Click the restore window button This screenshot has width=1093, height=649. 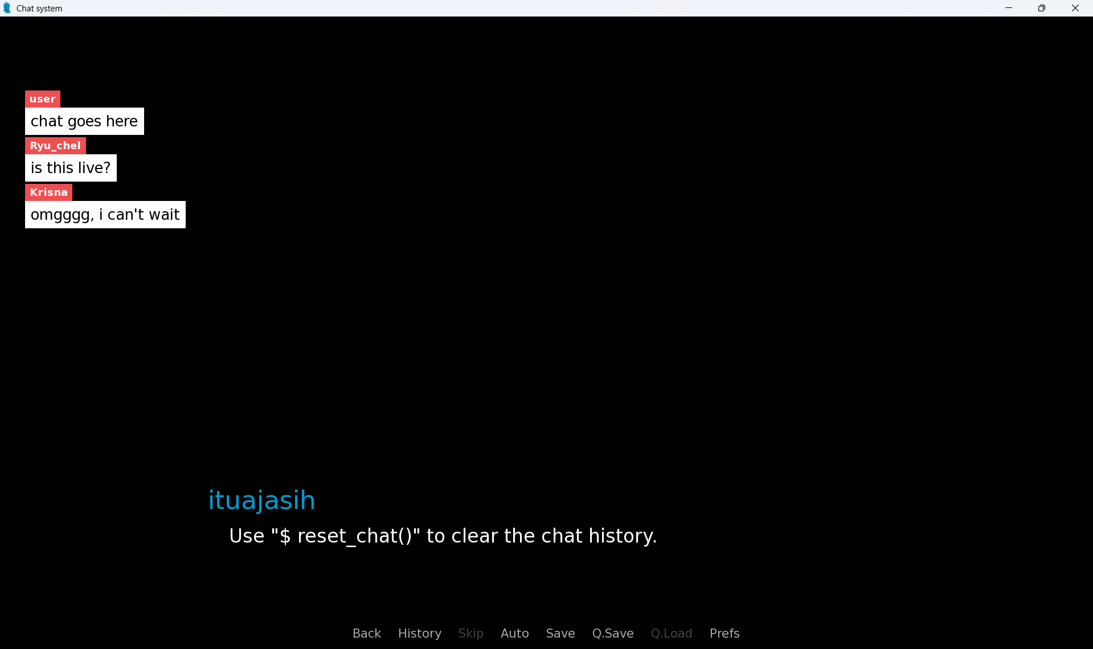1042,8
